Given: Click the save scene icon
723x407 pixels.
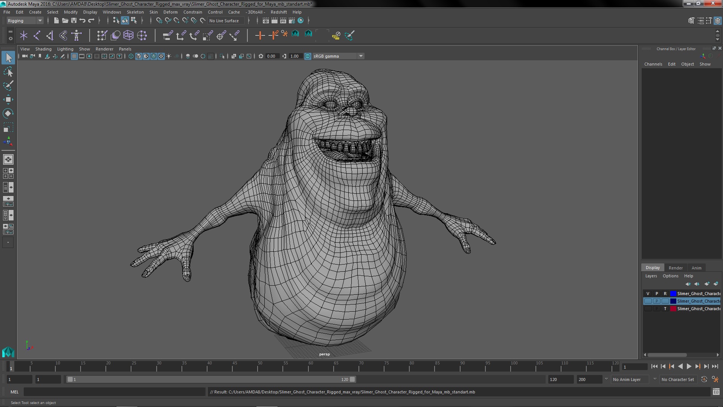Looking at the screenshot, I should 74,21.
